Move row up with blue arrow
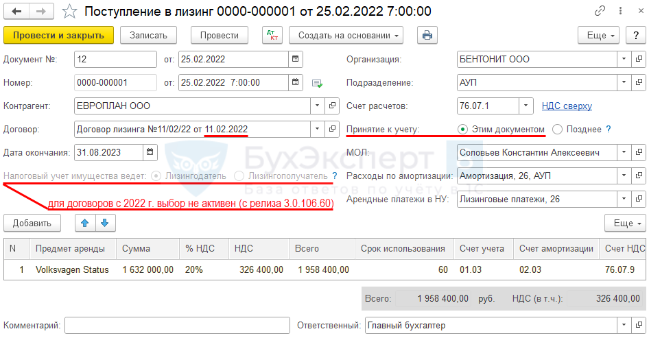649x338 pixels. coord(85,223)
